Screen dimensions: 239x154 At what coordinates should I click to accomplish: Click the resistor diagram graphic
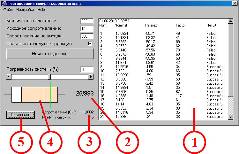(34, 95)
